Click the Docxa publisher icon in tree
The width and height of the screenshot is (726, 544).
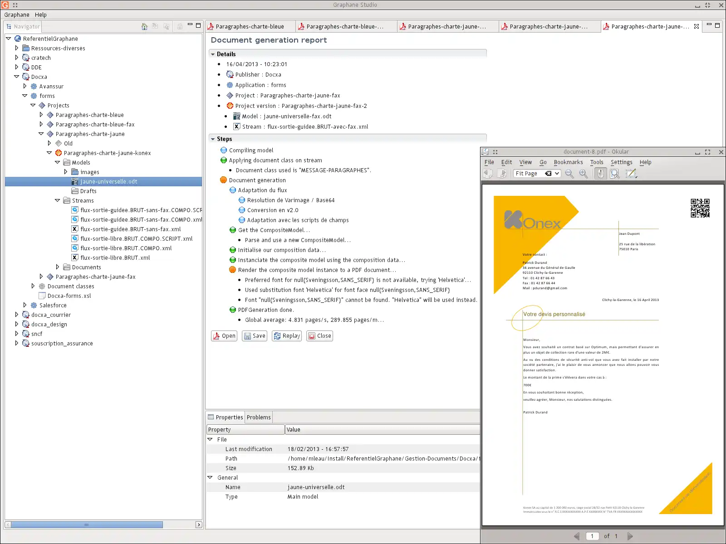(26, 77)
